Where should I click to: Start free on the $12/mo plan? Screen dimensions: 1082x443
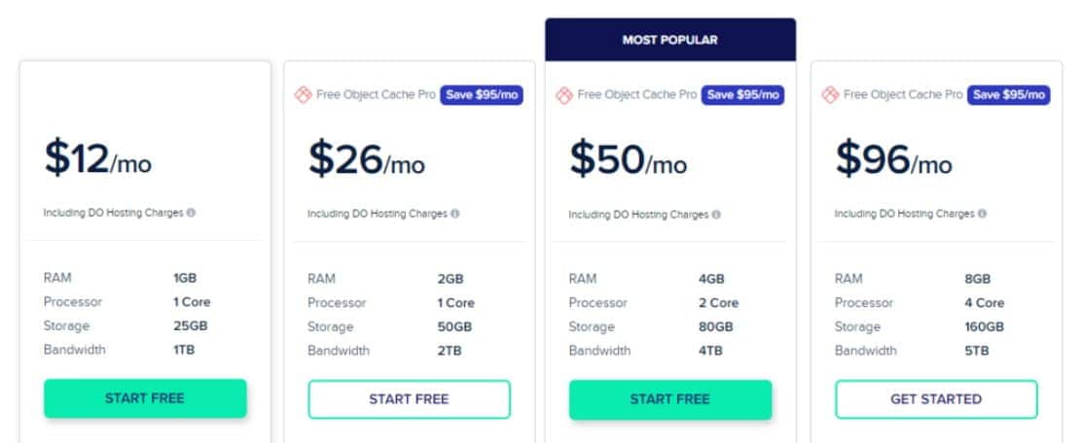point(145,398)
